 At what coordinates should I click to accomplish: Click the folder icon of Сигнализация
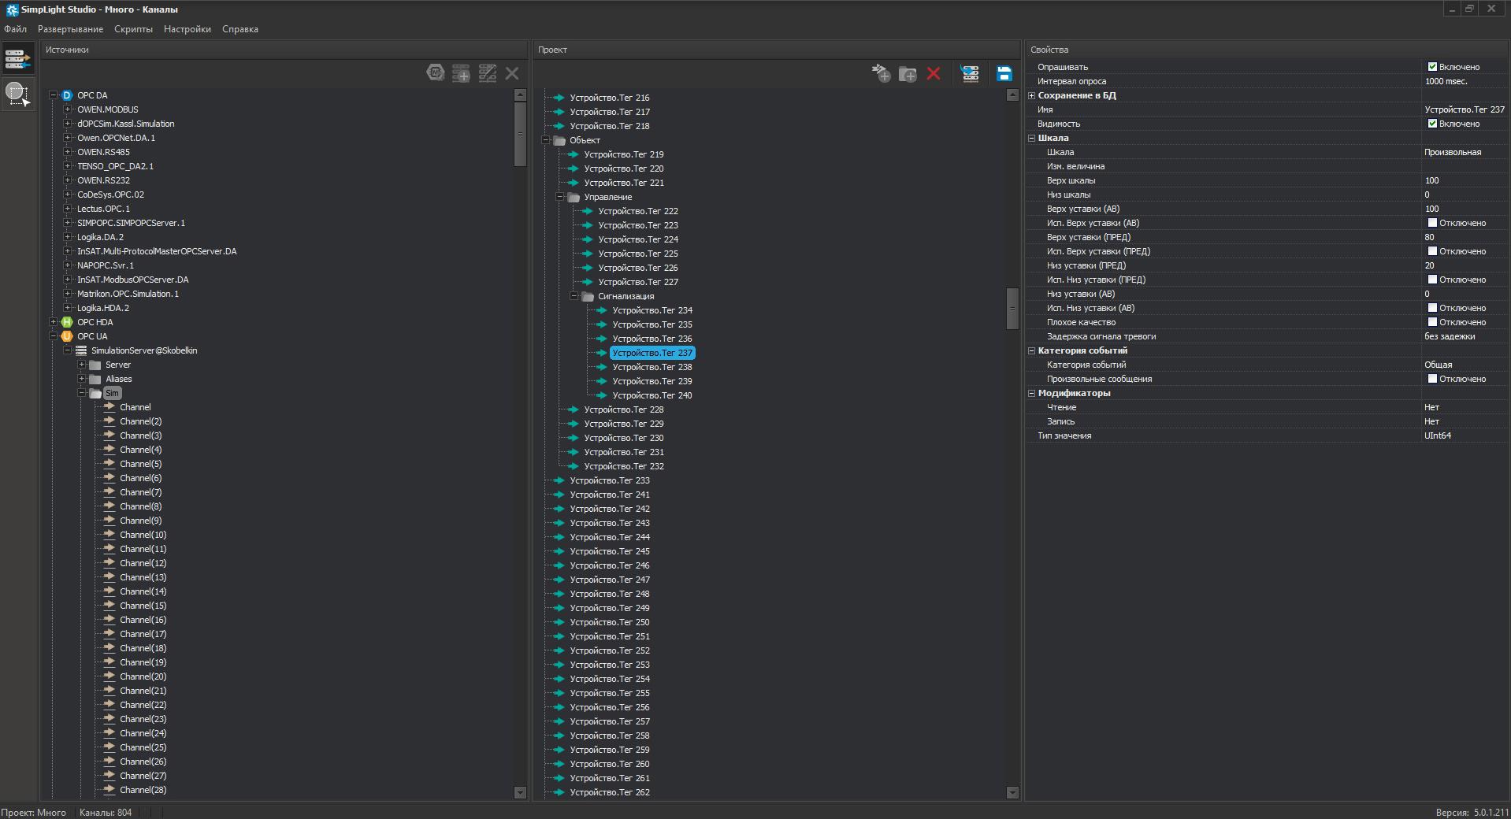[x=588, y=296]
